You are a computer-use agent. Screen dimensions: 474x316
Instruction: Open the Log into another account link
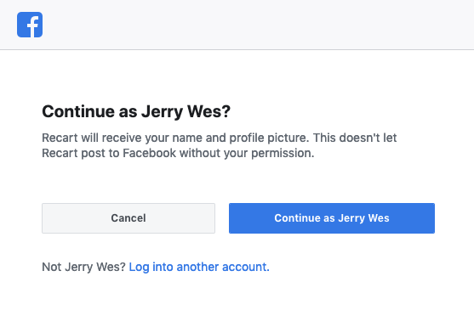pos(199,267)
